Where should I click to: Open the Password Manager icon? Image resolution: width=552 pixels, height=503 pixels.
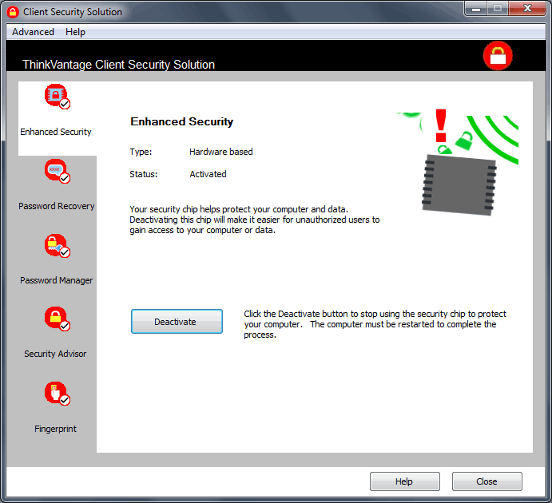(57, 246)
